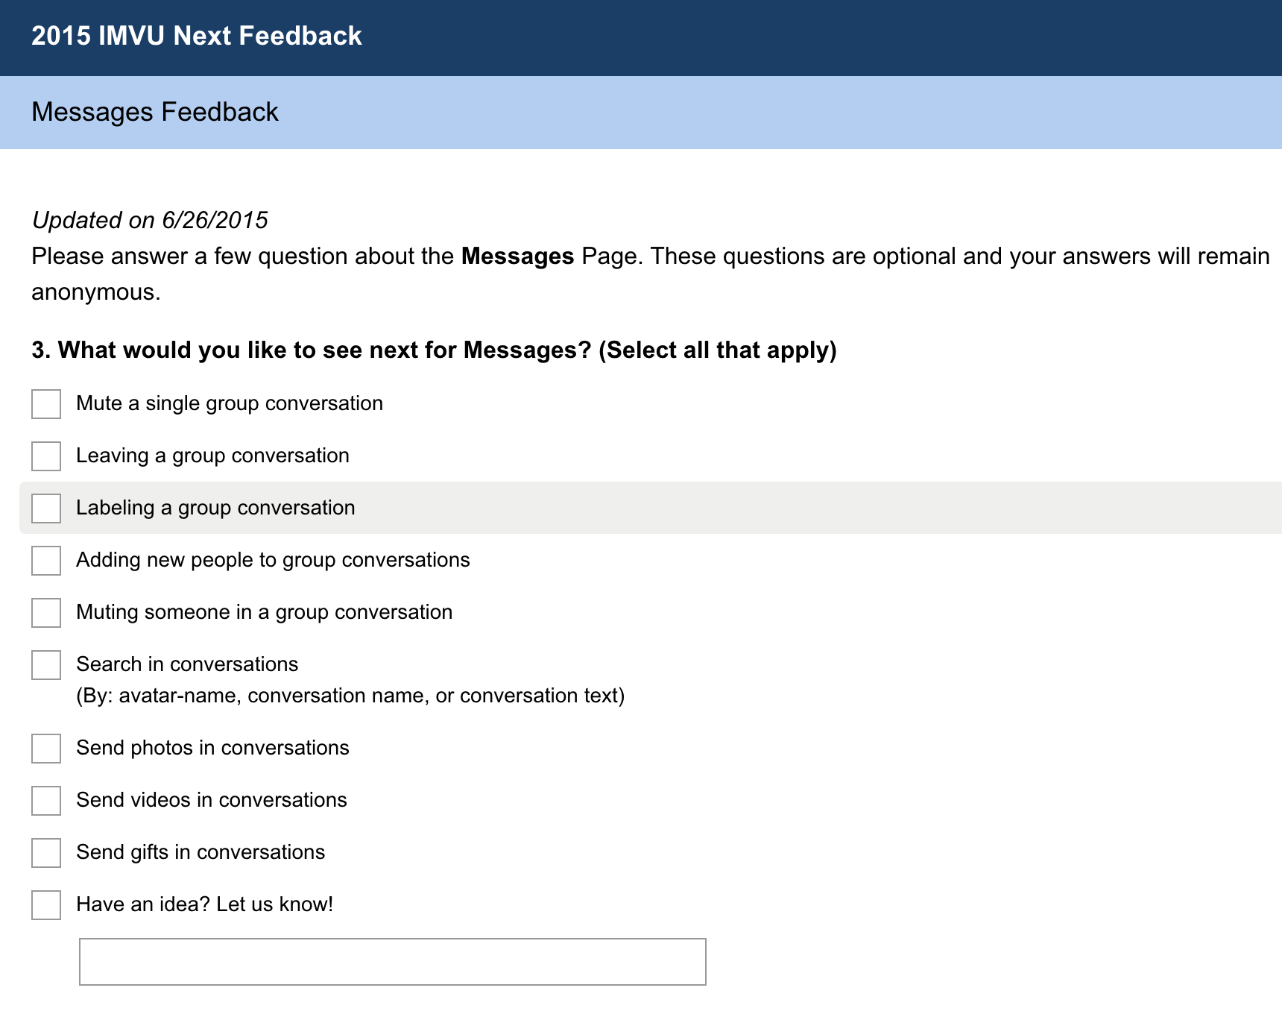Click the 2015 IMVU Next Feedback title
Viewport: 1282px width, 1020px height.
[x=197, y=36]
